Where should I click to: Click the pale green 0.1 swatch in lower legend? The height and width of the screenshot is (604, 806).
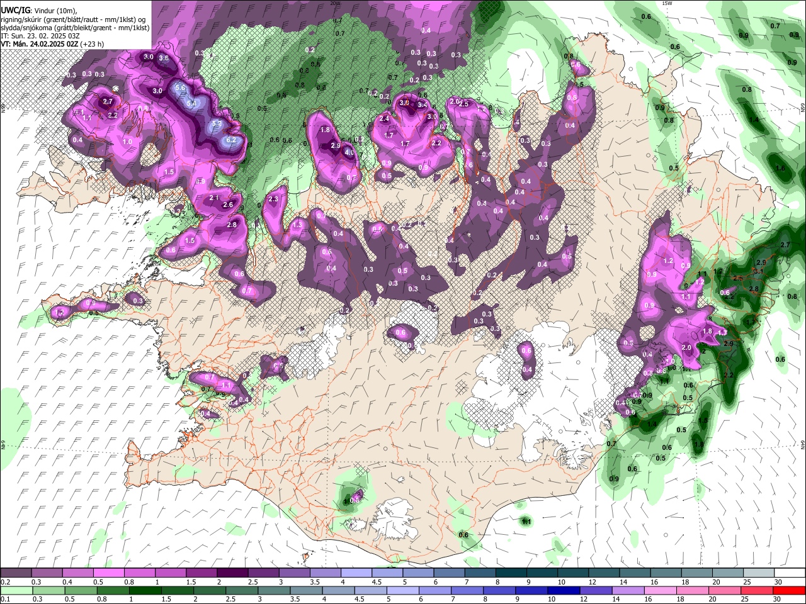[x=16, y=590]
